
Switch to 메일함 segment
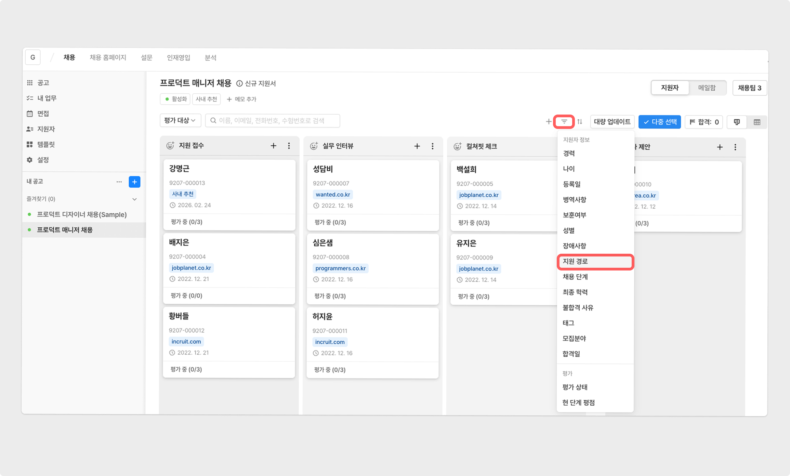point(707,88)
